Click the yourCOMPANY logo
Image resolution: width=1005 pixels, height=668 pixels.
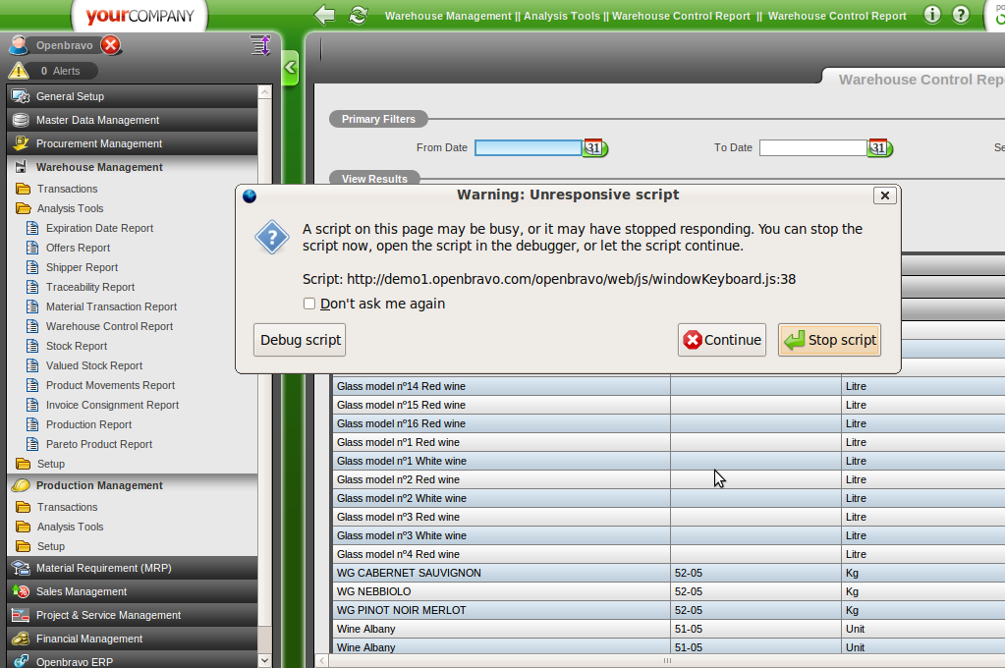click(140, 15)
